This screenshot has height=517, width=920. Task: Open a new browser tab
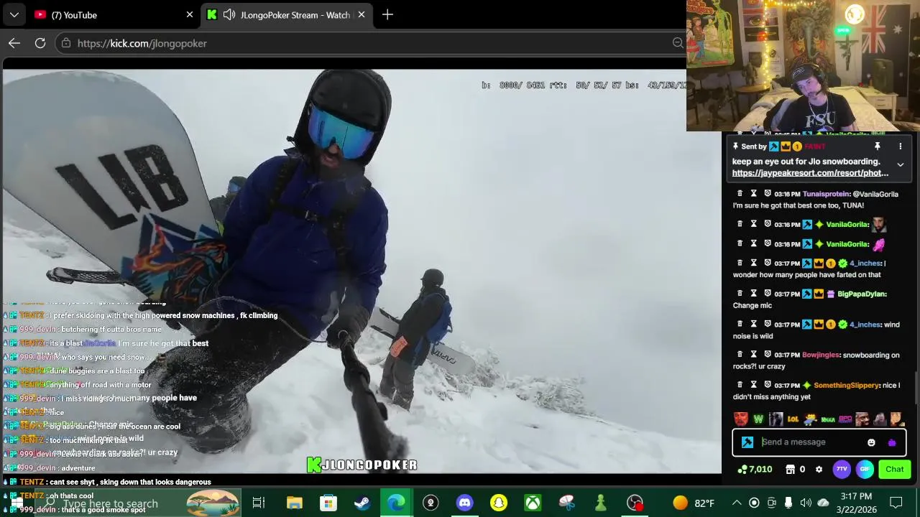pos(387,14)
